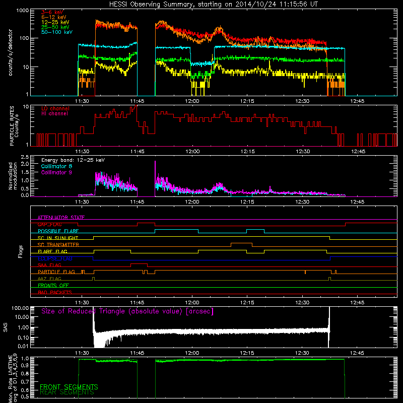Select the red 3-6 keV legend label
The height and width of the screenshot is (403, 403).
(52, 12)
